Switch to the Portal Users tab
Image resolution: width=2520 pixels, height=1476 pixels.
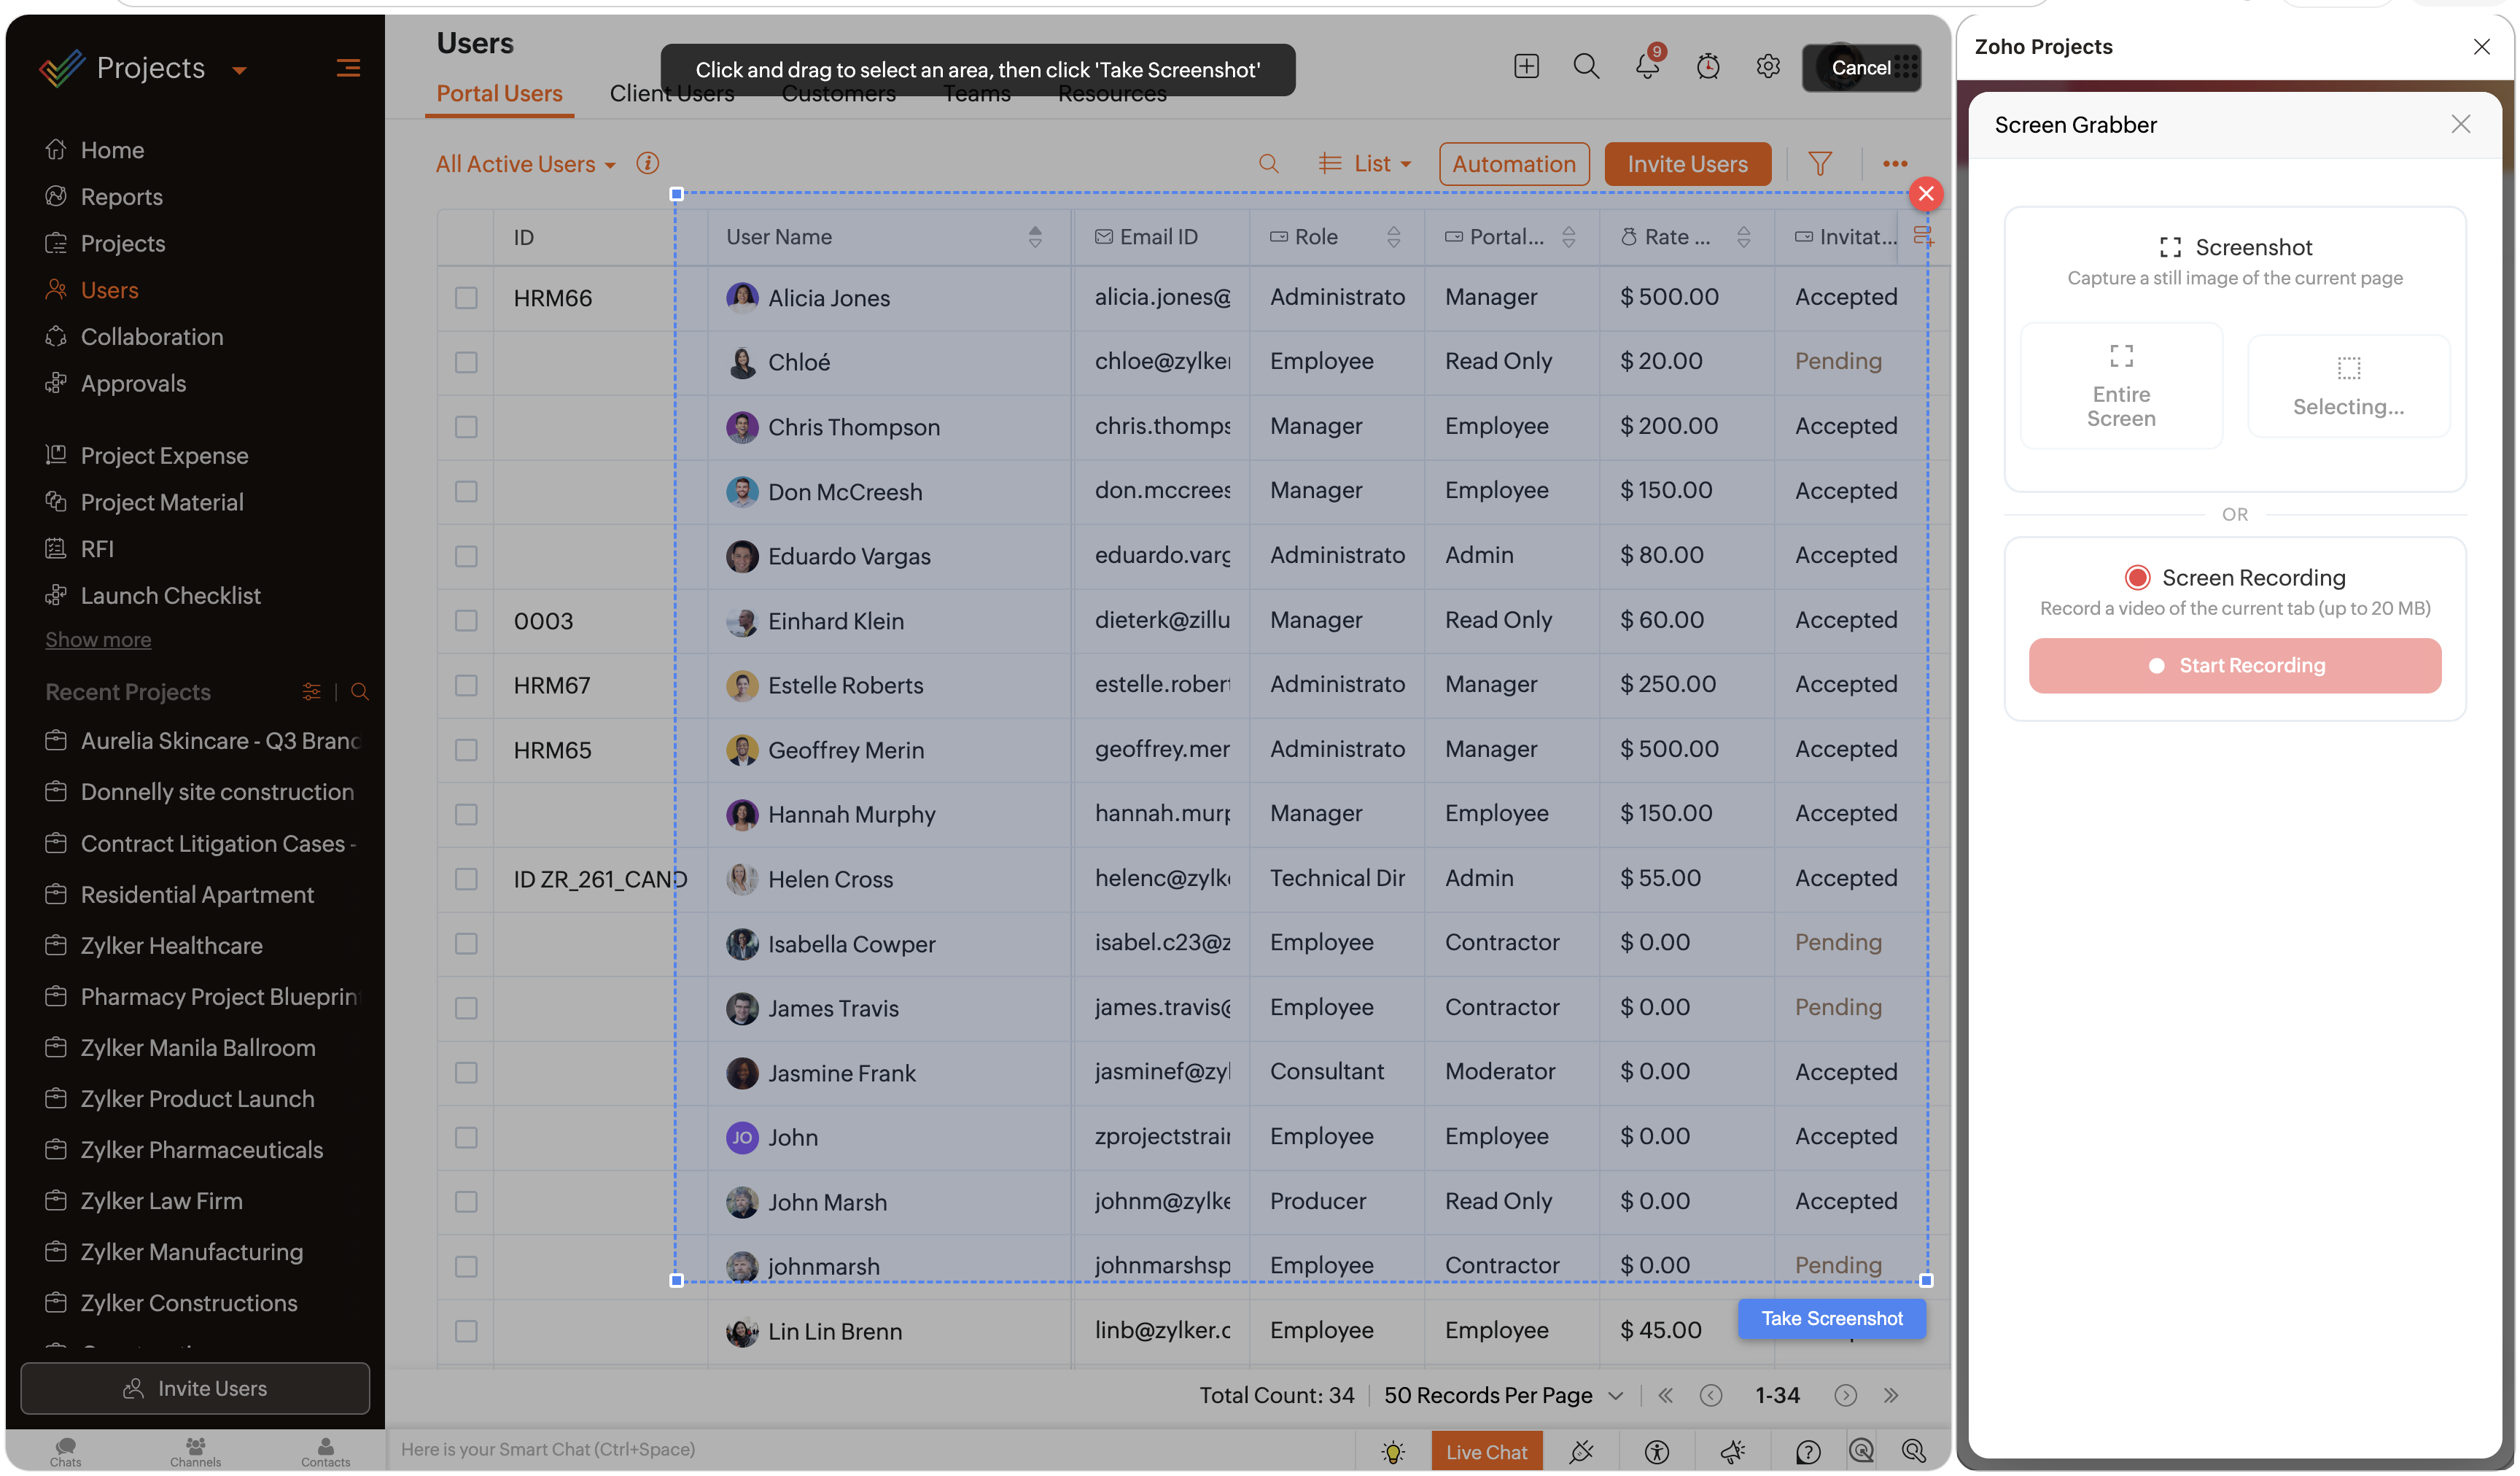(x=499, y=93)
